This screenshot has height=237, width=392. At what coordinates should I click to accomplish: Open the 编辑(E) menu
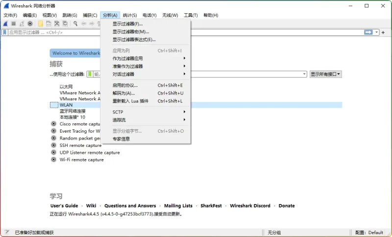click(x=30, y=15)
